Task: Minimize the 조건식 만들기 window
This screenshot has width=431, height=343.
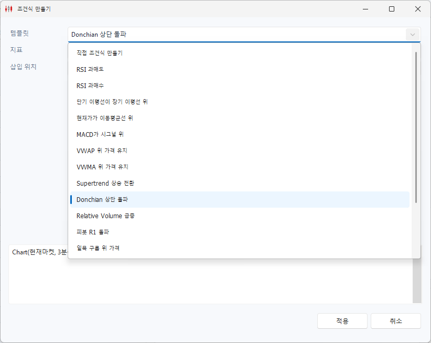Action: pos(365,9)
